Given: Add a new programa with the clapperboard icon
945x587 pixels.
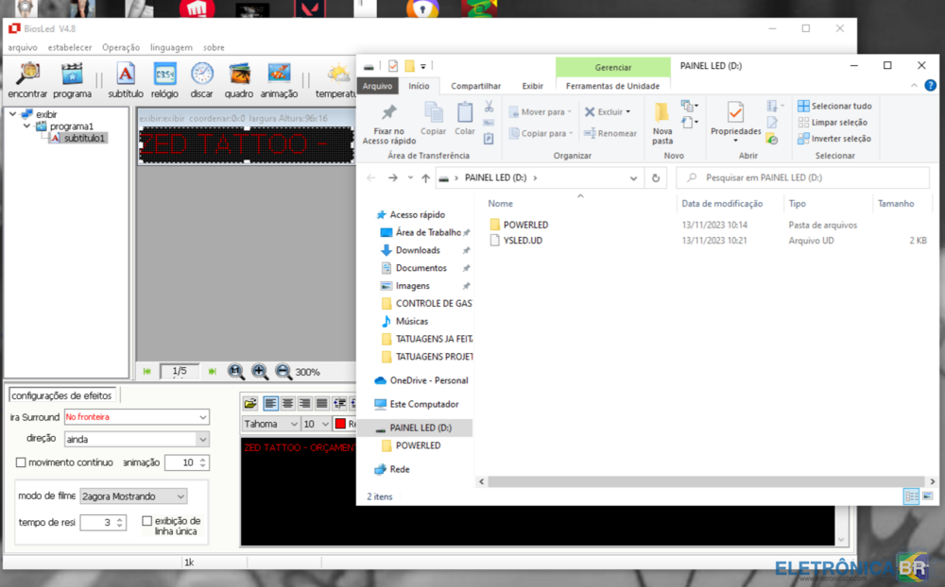Looking at the screenshot, I should tap(72, 75).
